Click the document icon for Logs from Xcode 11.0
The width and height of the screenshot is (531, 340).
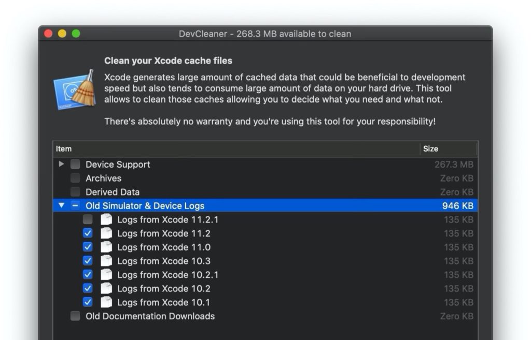pyautogui.click(x=106, y=247)
